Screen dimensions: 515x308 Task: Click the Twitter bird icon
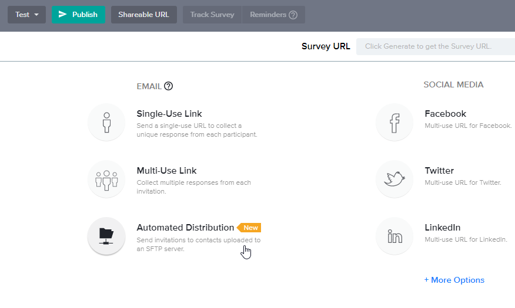click(x=394, y=179)
